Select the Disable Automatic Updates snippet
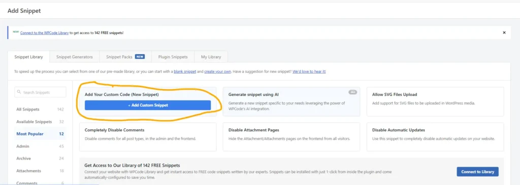This screenshot has height=185, width=520. click(435, 137)
